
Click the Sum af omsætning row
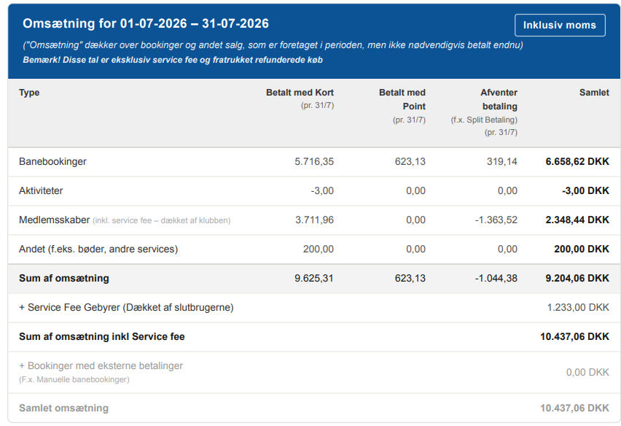pyautogui.click(x=313, y=279)
